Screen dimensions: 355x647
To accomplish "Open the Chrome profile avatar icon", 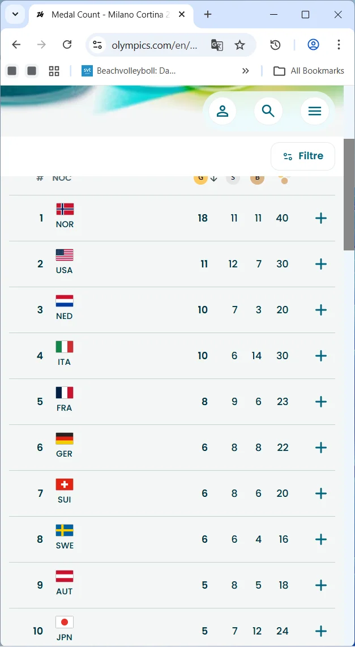I will 313,45.
